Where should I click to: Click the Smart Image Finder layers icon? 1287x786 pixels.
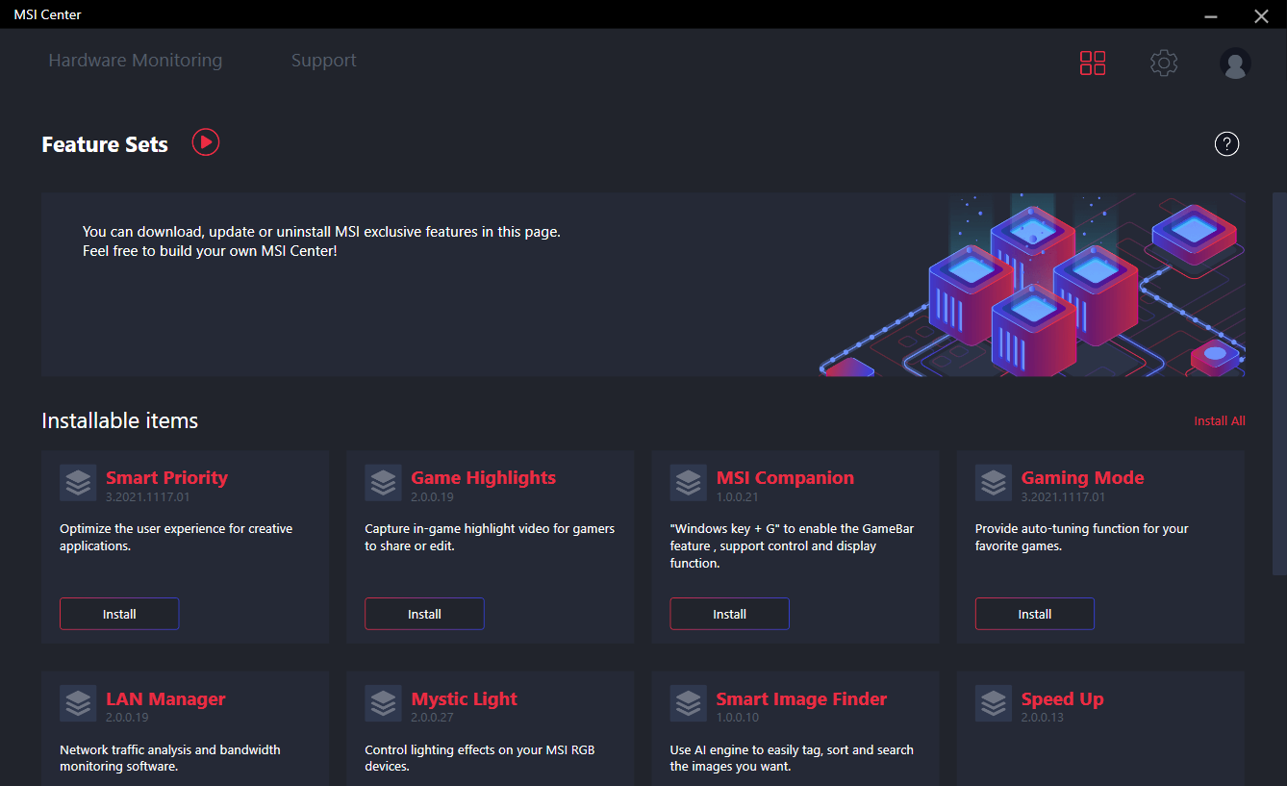click(x=689, y=704)
